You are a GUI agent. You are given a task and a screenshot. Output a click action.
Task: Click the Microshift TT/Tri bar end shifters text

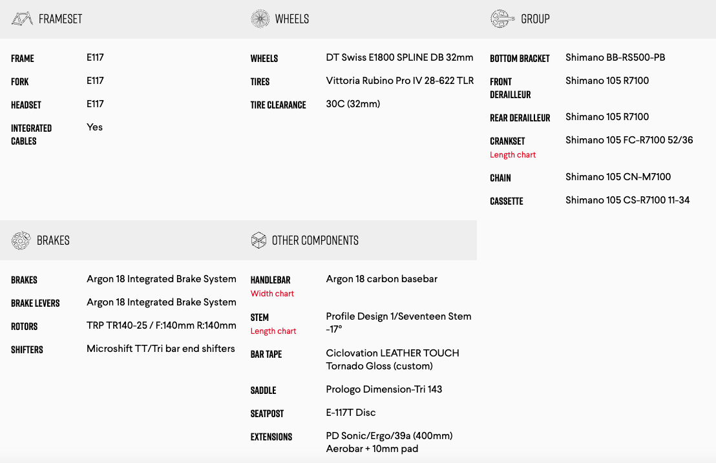click(x=161, y=349)
